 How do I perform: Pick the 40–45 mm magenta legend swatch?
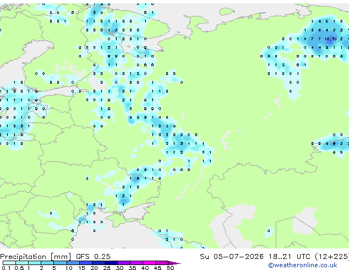point(149,263)
